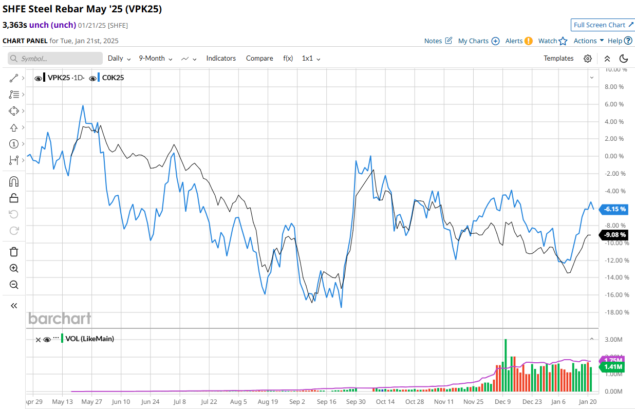Open the Compare menu
The image size is (635, 409).
pos(259,59)
